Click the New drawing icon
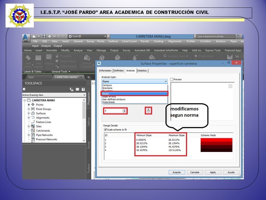Image resolution: width=266 pixels, height=200 pixels. (34, 36)
